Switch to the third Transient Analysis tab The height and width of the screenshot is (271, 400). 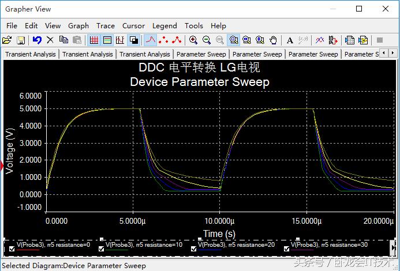pyautogui.click(x=145, y=54)
